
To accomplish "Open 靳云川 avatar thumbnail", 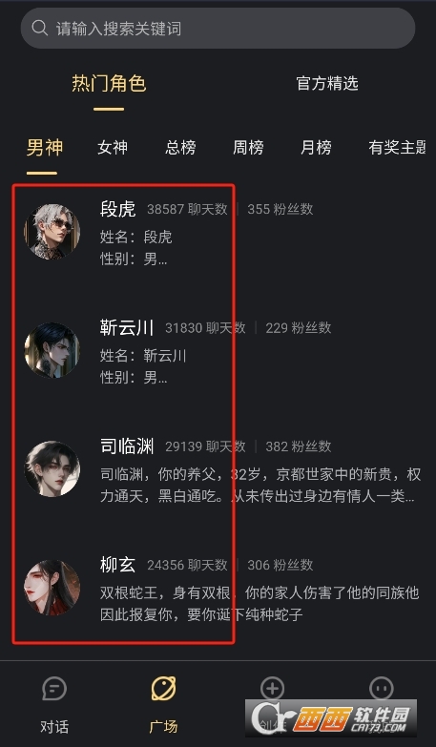I will point(52,350).
